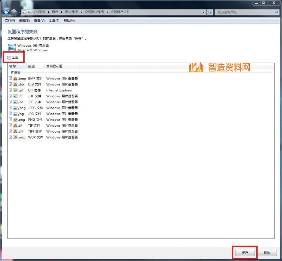The image size is (282, 261).
Task: Uncheck the .jpg extension checkbox
Action: pyautogui.click(x=11, y=113)
